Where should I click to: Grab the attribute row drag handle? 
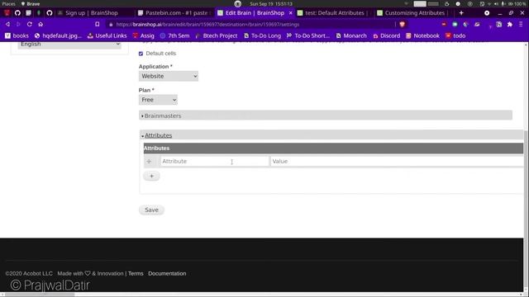pos(149,162)
